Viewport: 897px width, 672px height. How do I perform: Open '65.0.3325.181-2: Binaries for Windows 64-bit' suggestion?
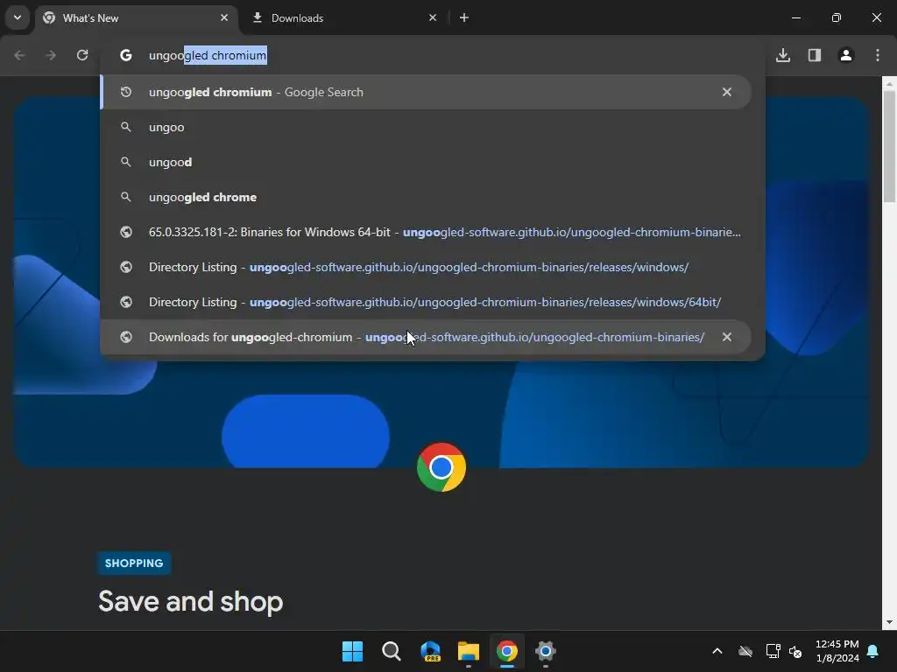[x=426, y=232]
